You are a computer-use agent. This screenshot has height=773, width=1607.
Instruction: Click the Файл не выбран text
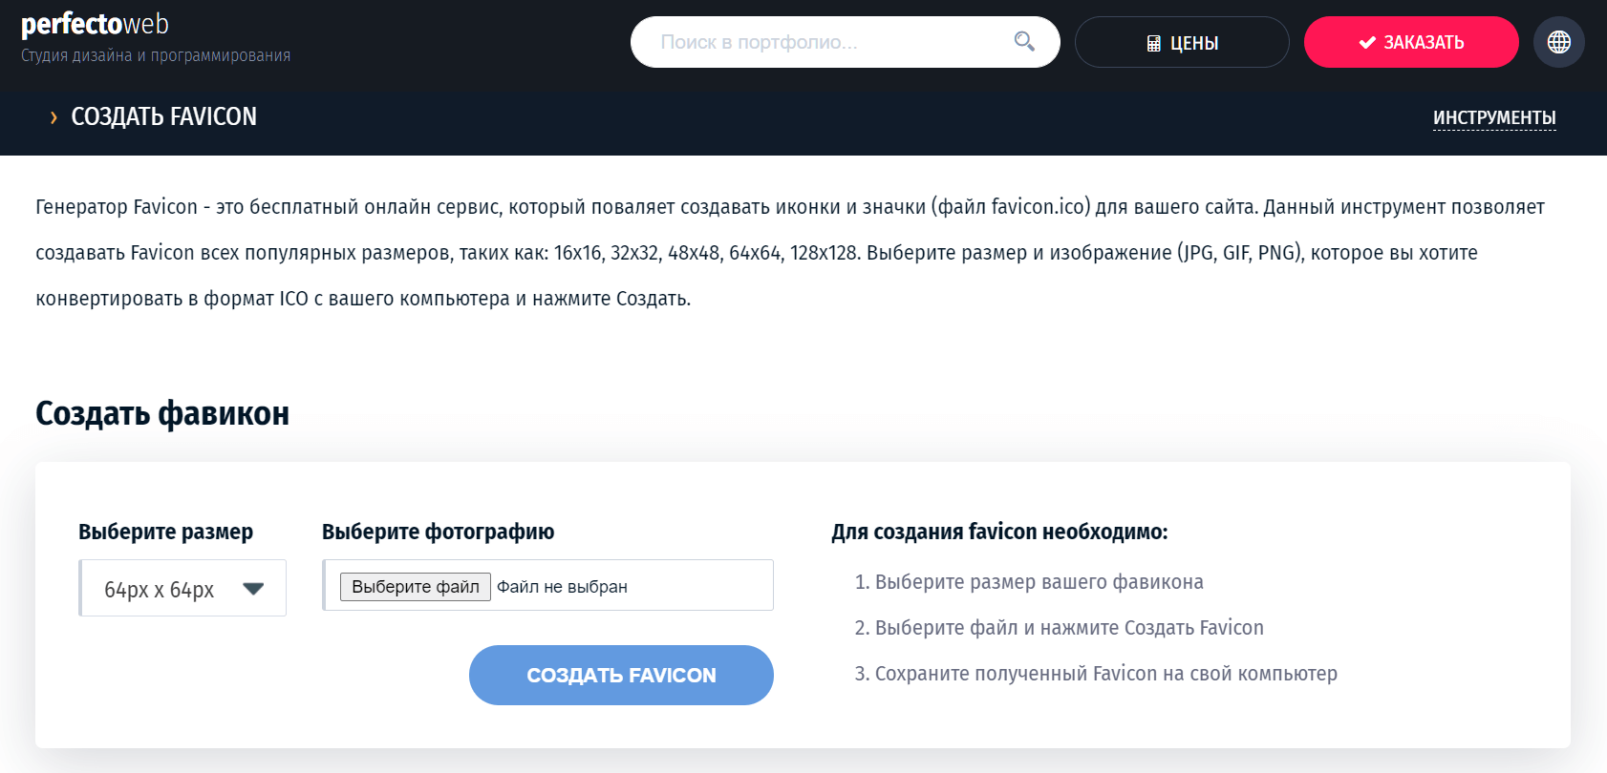pos(562,587)
